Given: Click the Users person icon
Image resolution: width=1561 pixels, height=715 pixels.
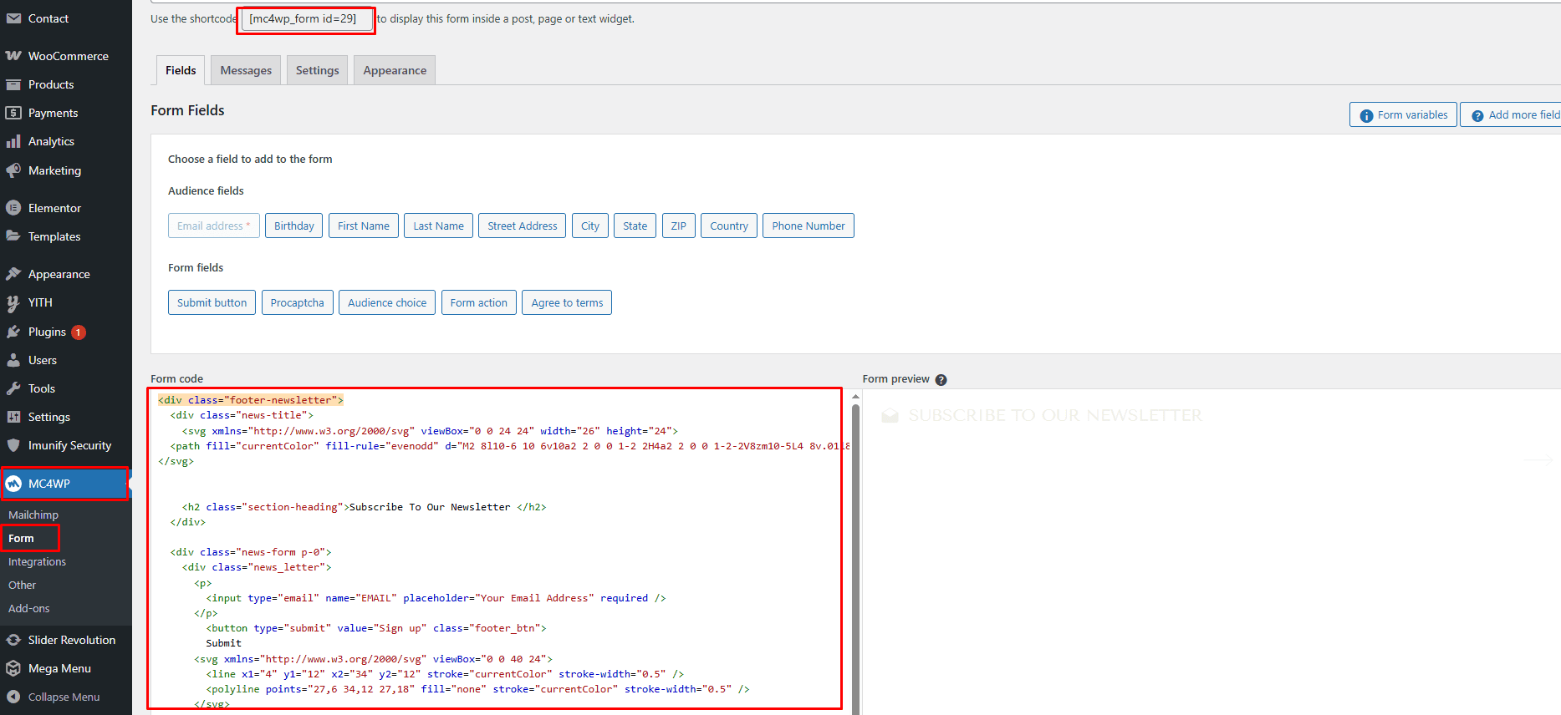Looking at the screenshot, I should (13, 360).
